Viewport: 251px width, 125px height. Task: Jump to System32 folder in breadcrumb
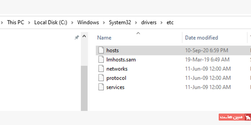pos(120,22)
